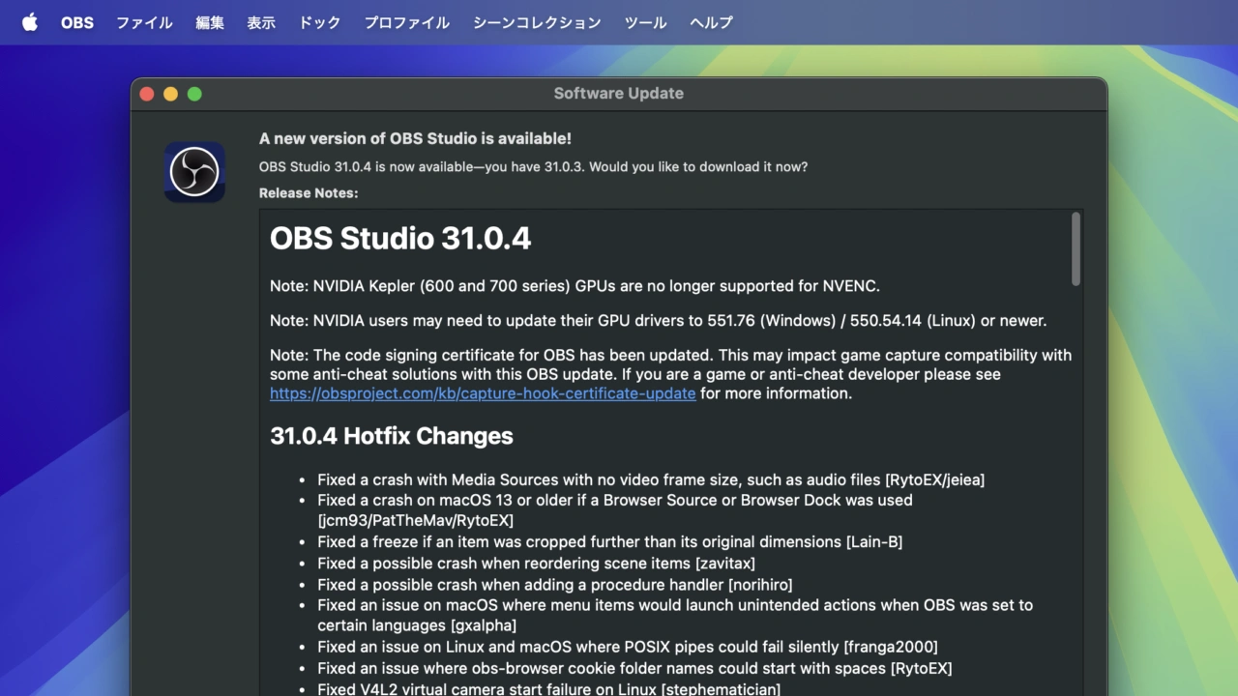The height and width of the screenshot is (696, 1238).
Task: Open the OBS application menu
Action: pos(77,22)
